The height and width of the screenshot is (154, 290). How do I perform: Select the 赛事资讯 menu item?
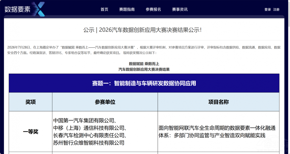point(180,10)
